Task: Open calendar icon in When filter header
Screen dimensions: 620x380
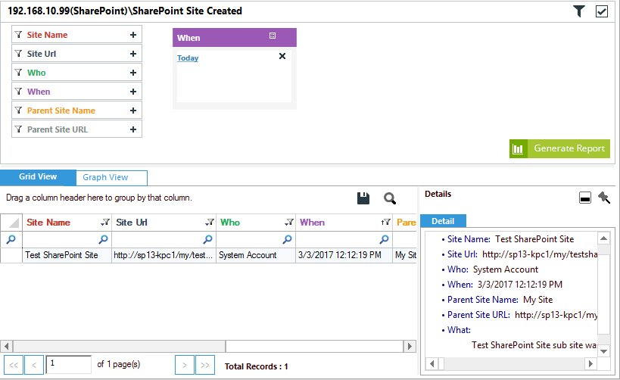Action: coord(273,36)
